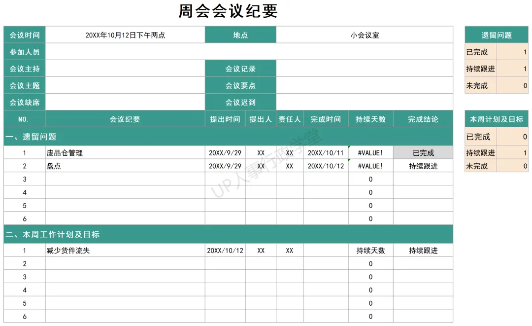
Task: Select the 提出时间 column header
Action: [x=225, y=119]
